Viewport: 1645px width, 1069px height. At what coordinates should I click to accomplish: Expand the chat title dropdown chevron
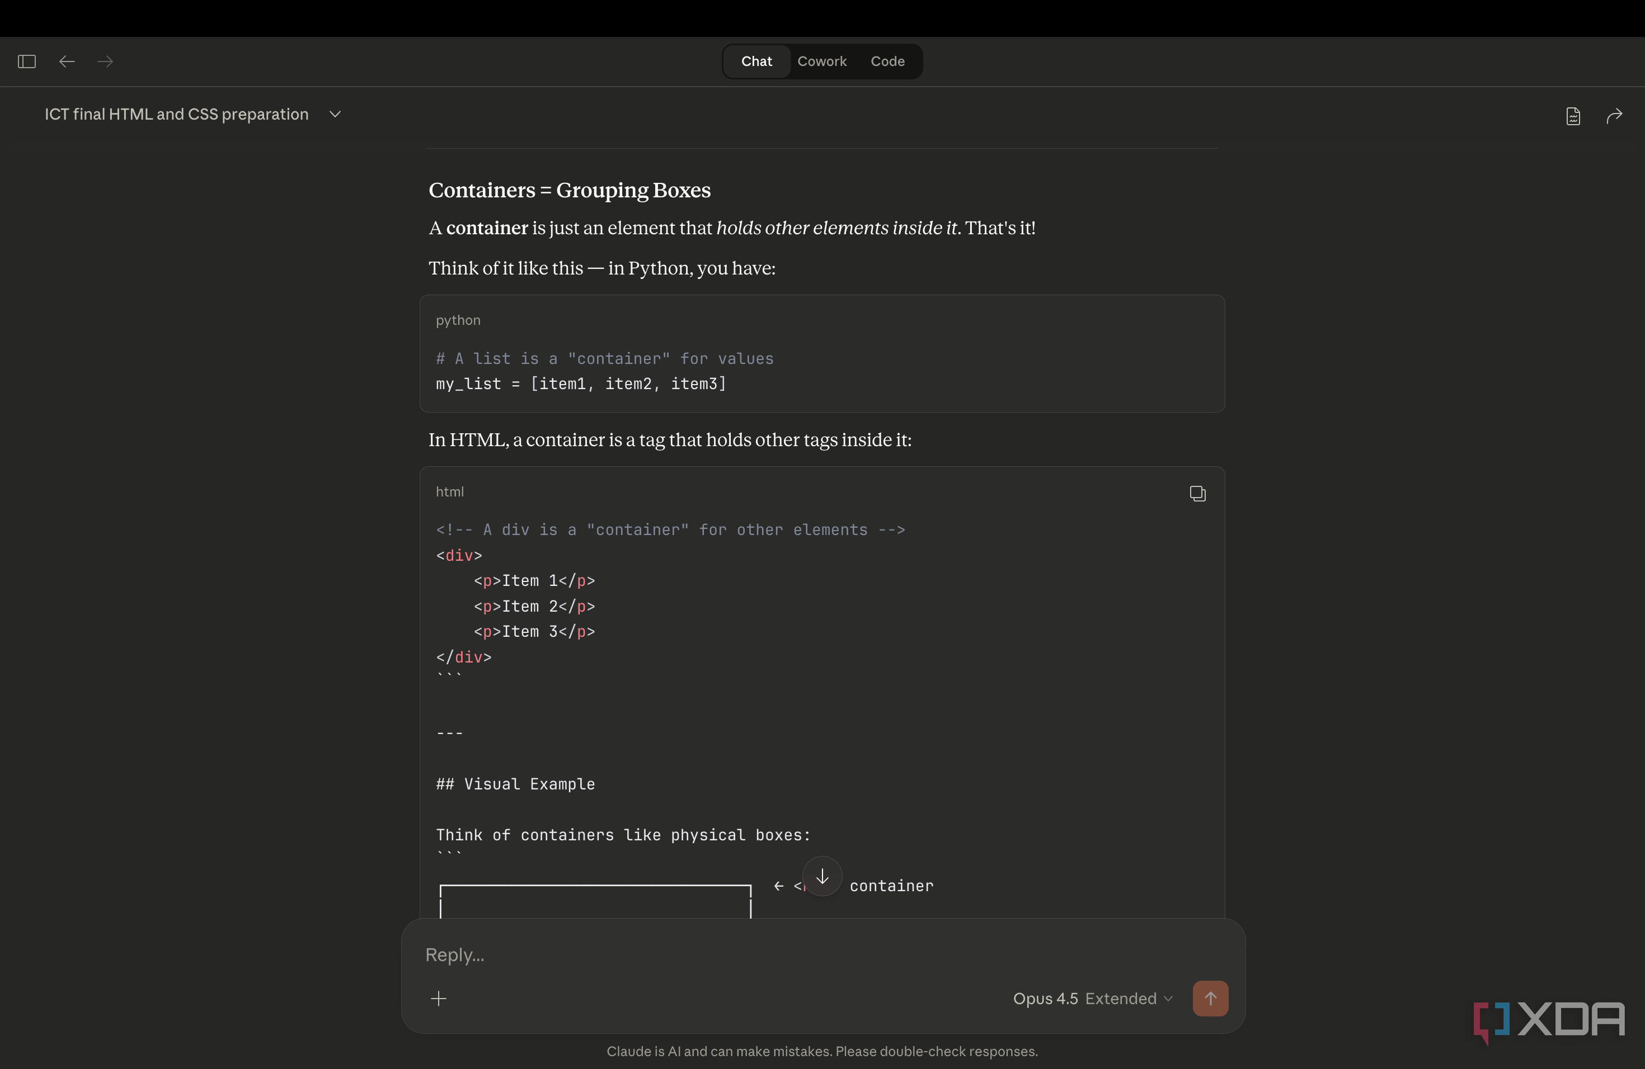tap(335, 114)
